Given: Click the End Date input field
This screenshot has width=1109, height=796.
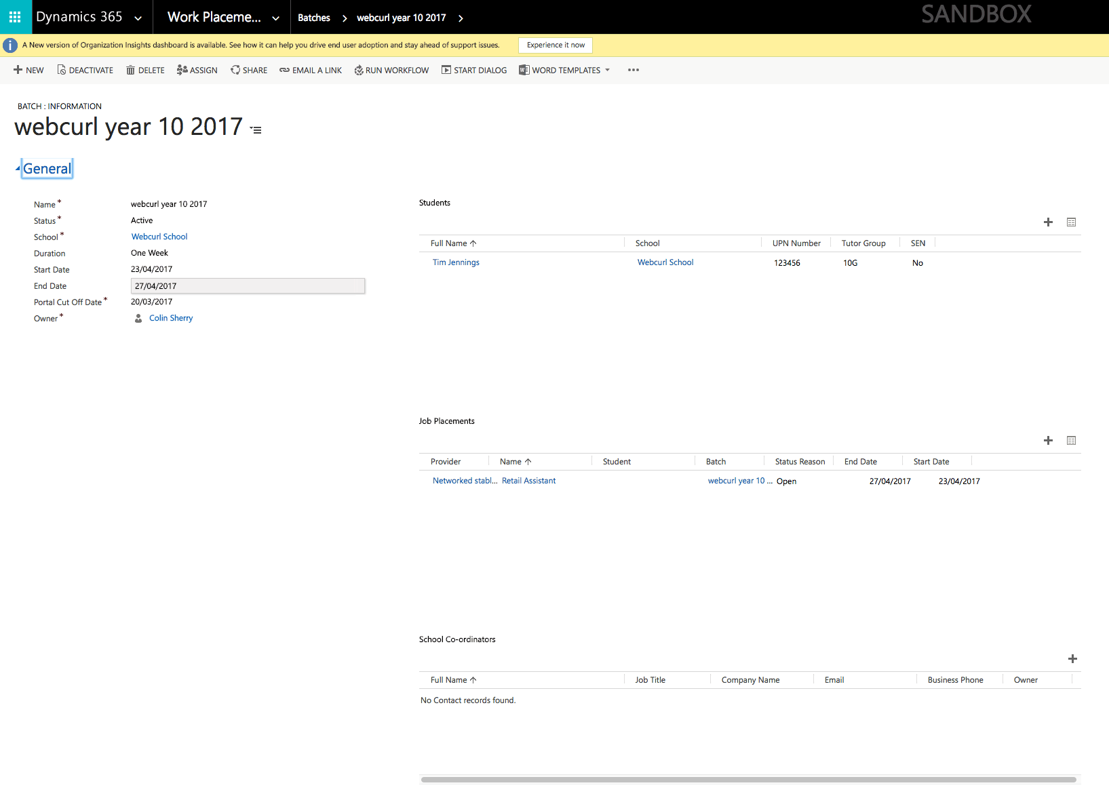Looking at the screenshot, I should pos(248,285).
